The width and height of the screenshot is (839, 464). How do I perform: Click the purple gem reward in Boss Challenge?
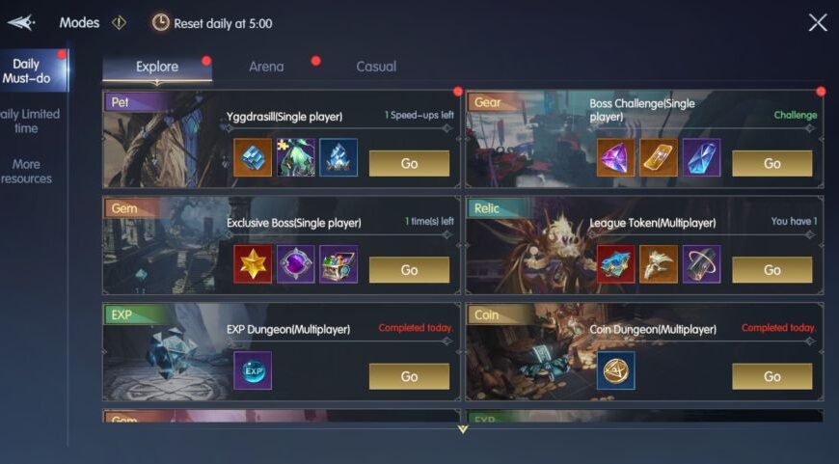[x=616, y=157]
